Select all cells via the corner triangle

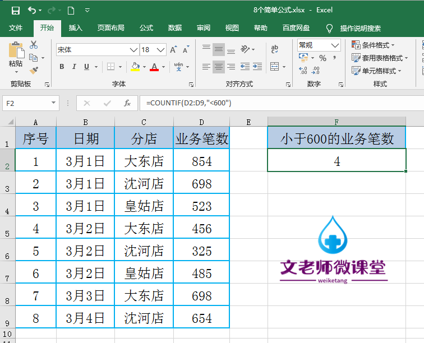tap(10, 122)
